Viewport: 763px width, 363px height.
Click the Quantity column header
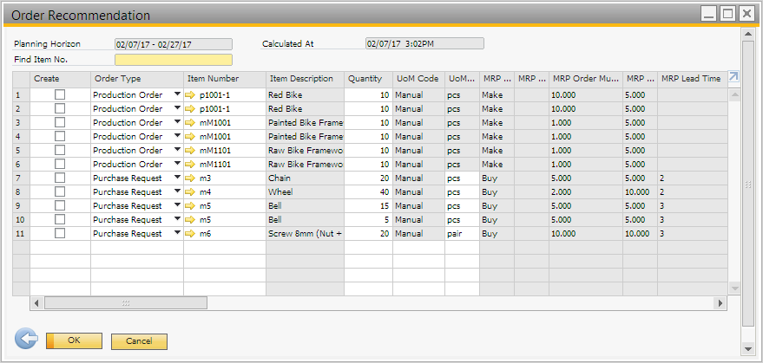[368, 79]
